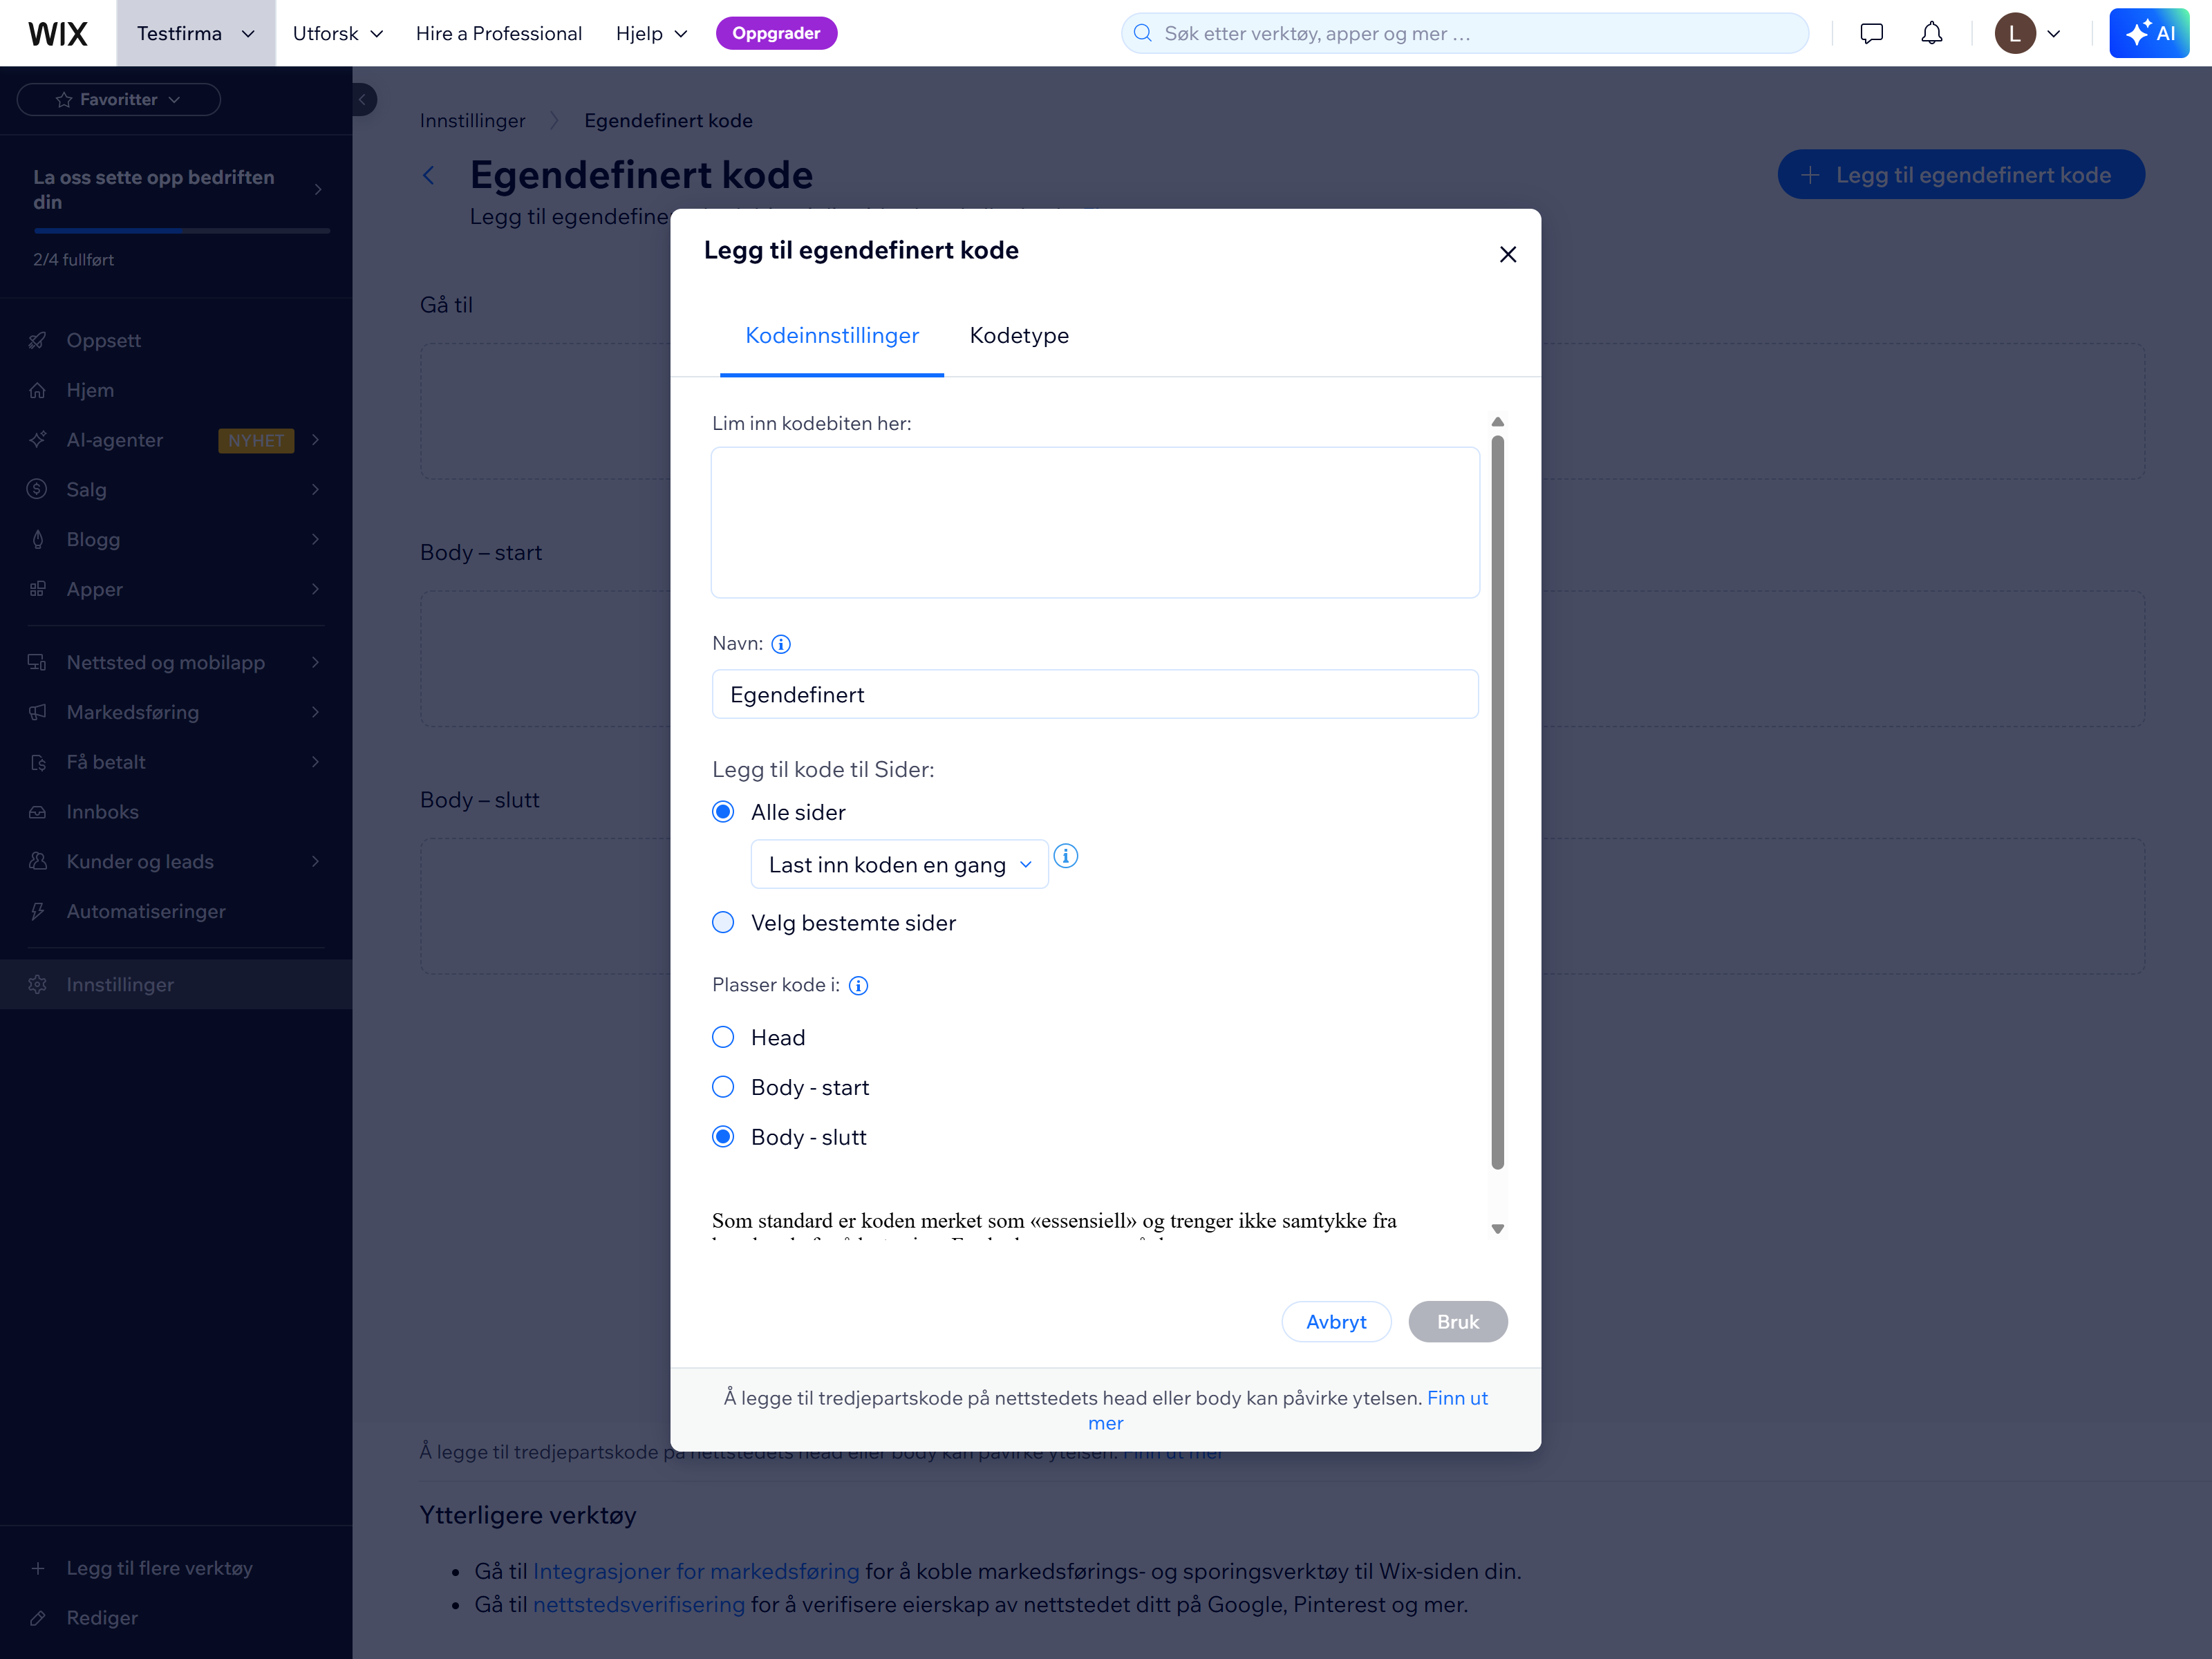Open Innboks in the sidebar
Viewport: 2212px width, 1659px height.
click(176, 812)
